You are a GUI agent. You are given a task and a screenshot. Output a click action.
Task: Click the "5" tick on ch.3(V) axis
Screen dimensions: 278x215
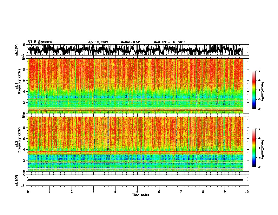[x=24, y=175]
